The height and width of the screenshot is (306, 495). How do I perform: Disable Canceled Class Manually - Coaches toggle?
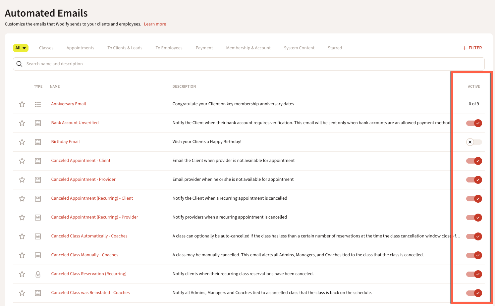click(x=474, y=255)
